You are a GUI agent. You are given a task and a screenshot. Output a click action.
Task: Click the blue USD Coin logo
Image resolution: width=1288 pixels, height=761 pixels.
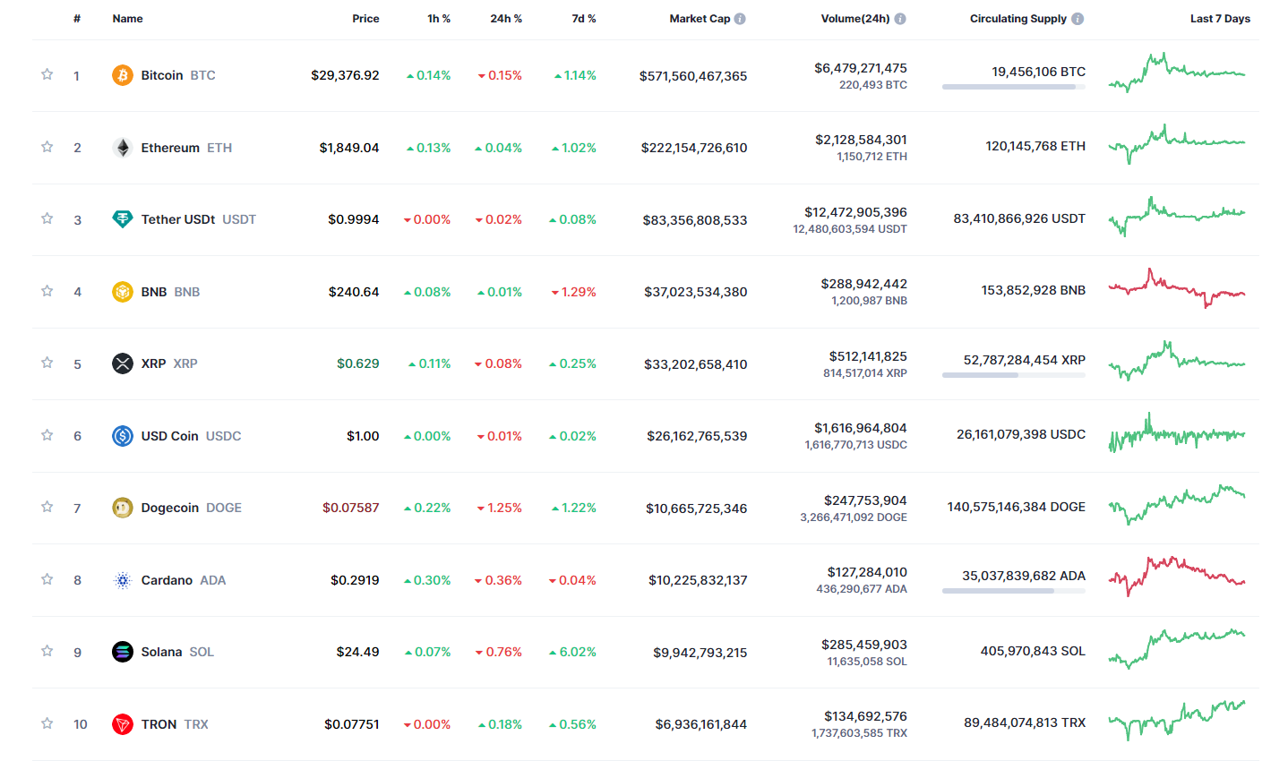[x=123, y=436]
